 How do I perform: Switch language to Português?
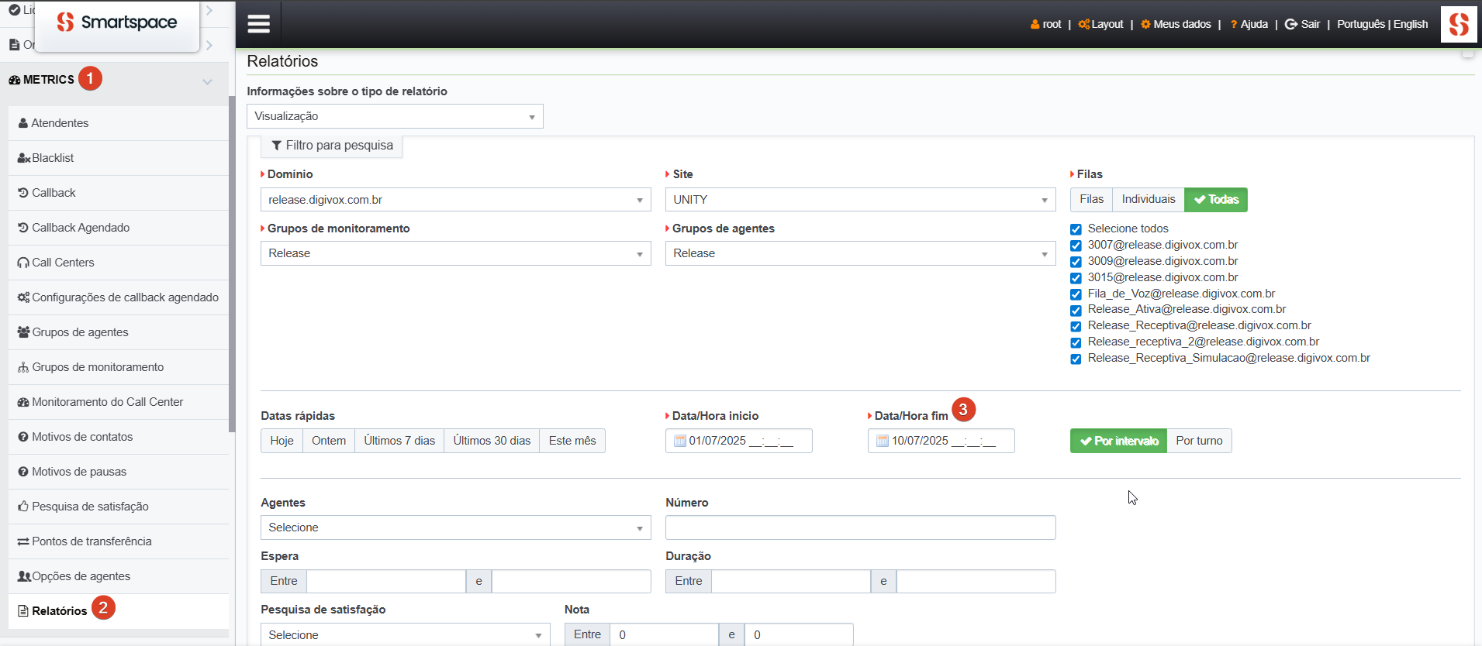1361,24
